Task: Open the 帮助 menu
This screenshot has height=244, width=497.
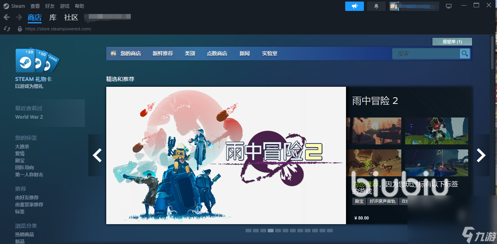Action: tap(79, 6)
